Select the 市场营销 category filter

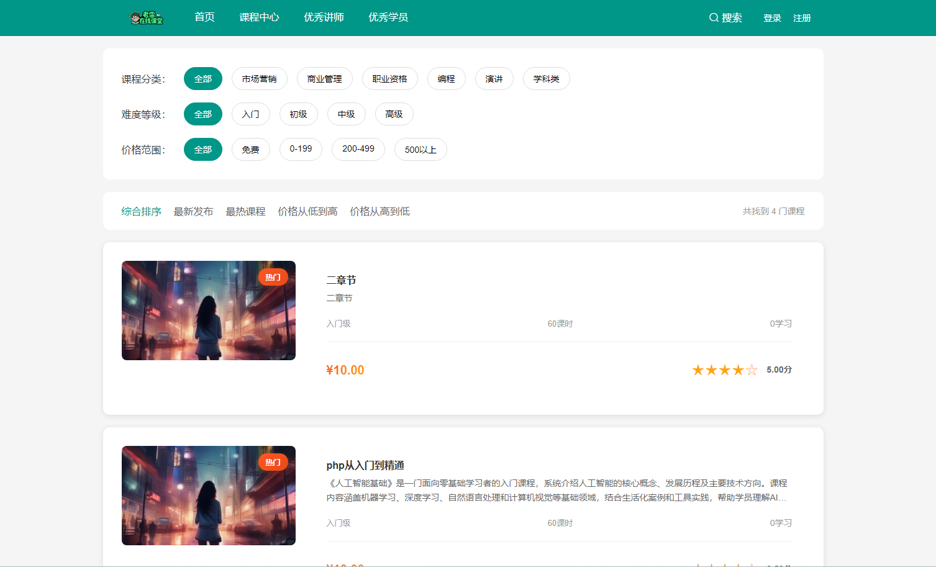pyautogui.click(x=259, y=78)
